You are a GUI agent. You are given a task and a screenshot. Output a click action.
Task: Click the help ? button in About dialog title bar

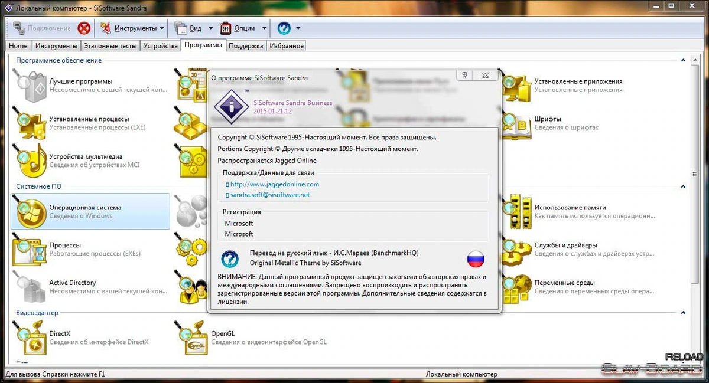click(x=465, y=76)
